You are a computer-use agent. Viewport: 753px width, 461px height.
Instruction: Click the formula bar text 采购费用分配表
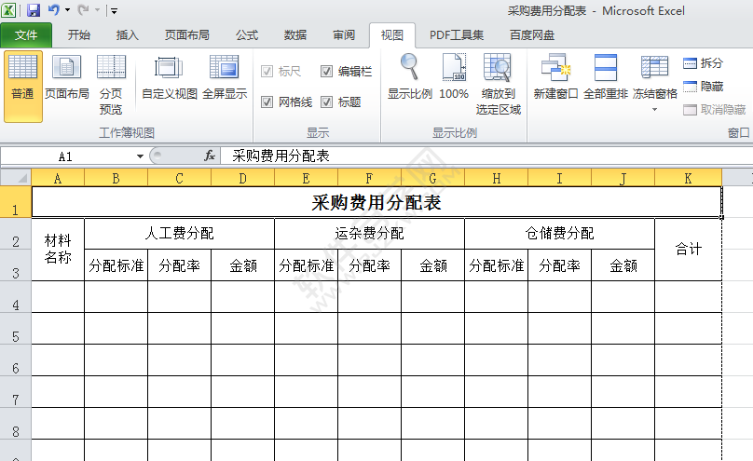click(281, 156)
